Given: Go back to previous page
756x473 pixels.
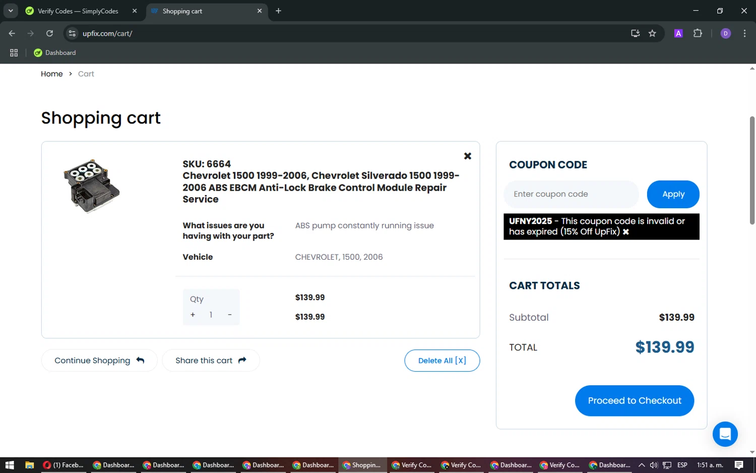Looking at the screenshot, I should (12, 33).
